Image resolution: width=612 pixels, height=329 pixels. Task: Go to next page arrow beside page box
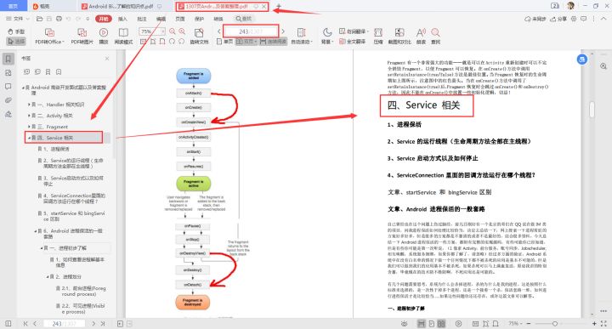tap(283, 31)
